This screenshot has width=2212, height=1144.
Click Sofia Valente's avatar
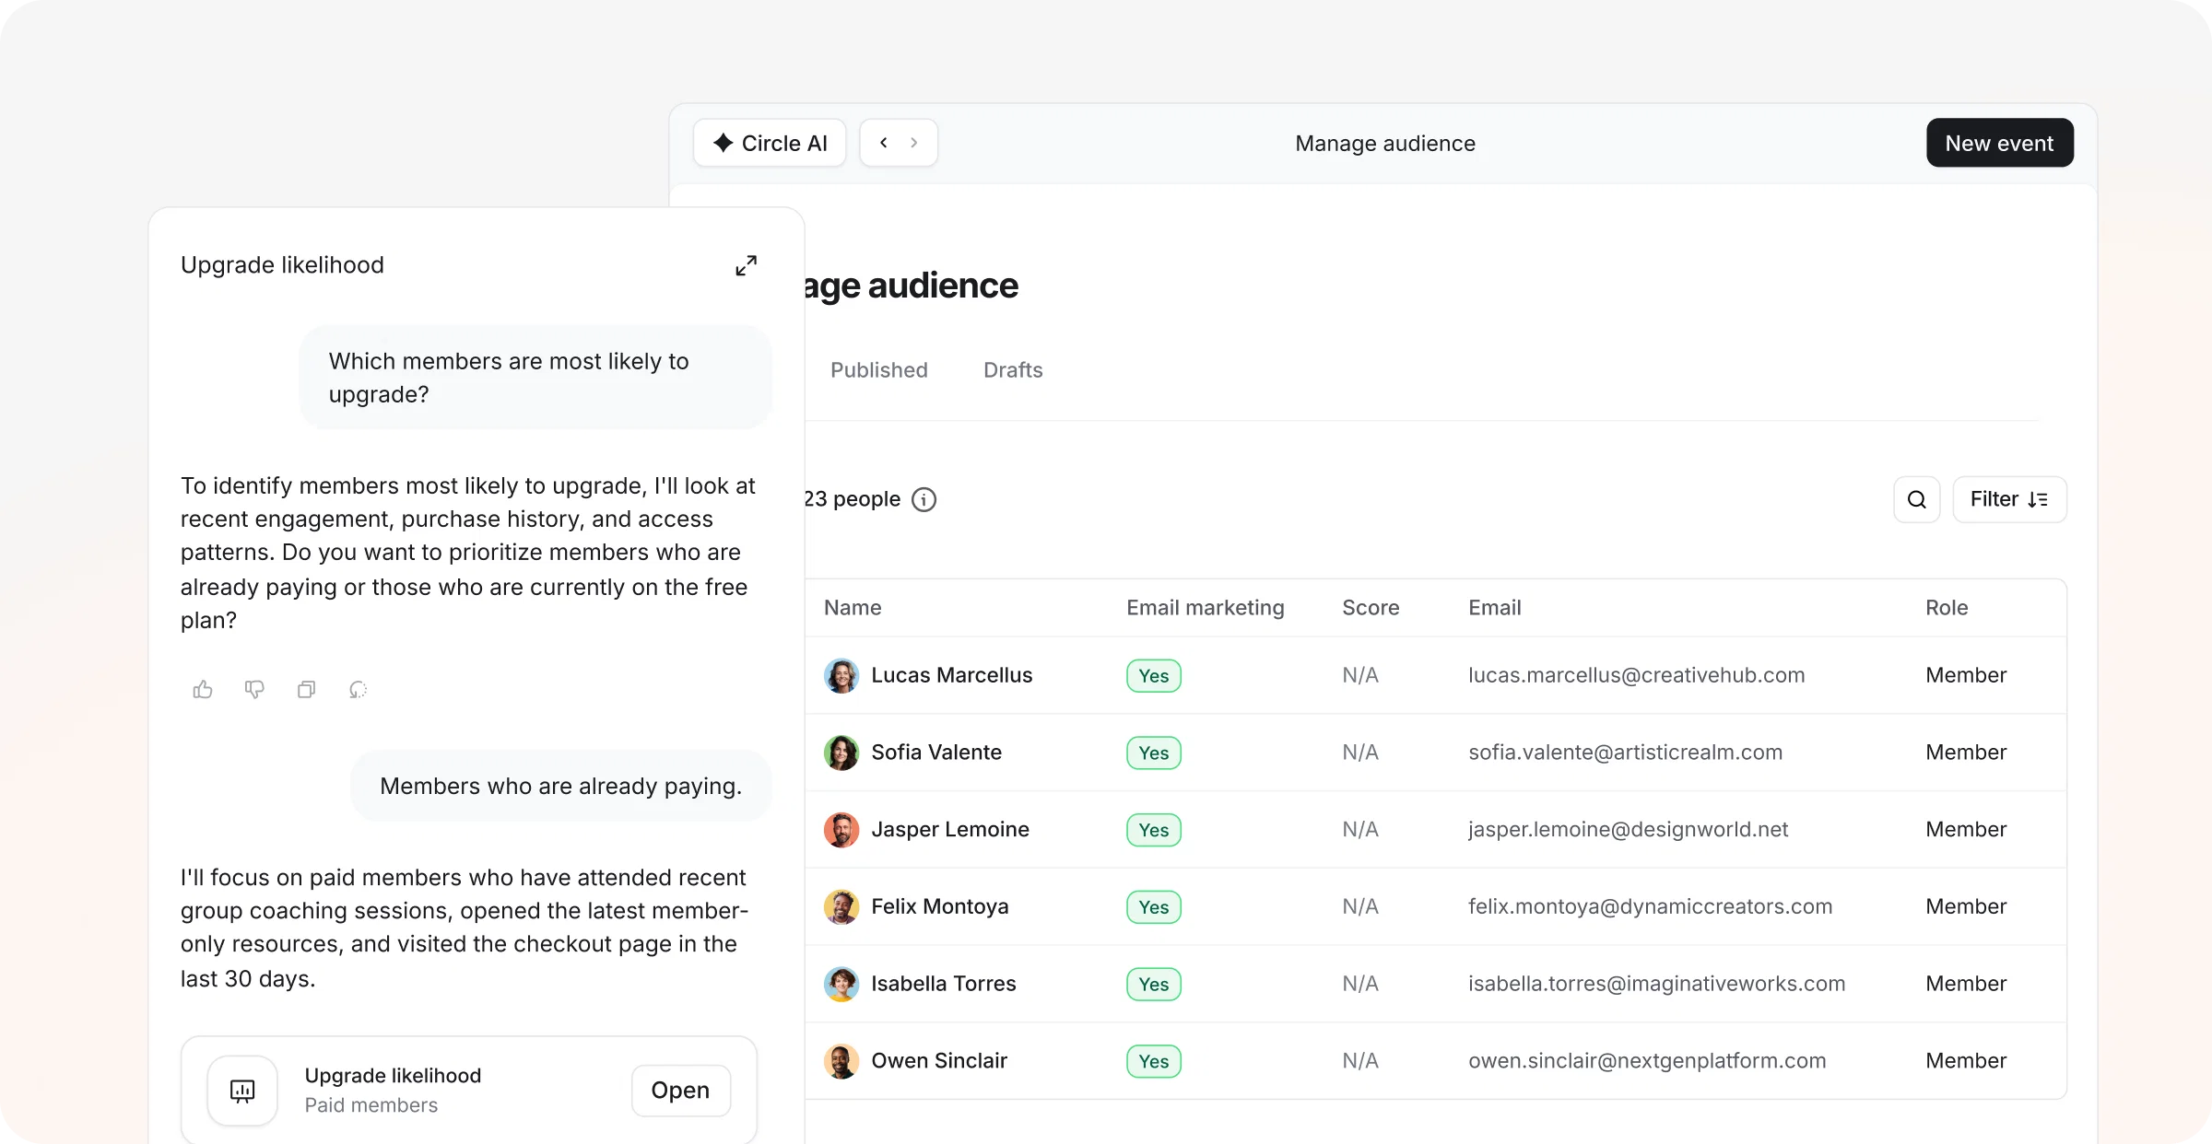tap(841, 753)
